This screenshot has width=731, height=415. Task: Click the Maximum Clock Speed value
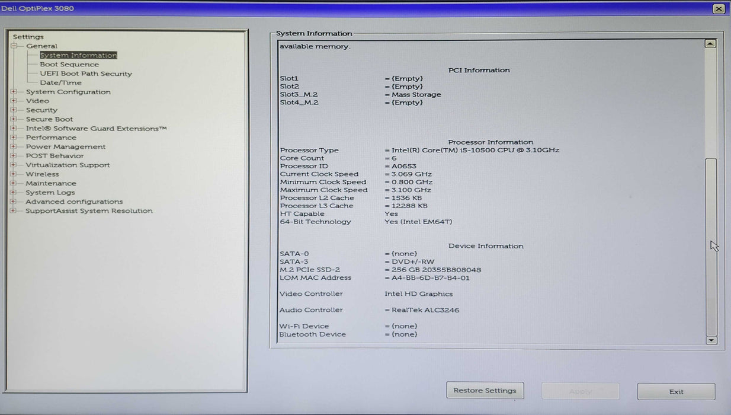tap(411, 190)
